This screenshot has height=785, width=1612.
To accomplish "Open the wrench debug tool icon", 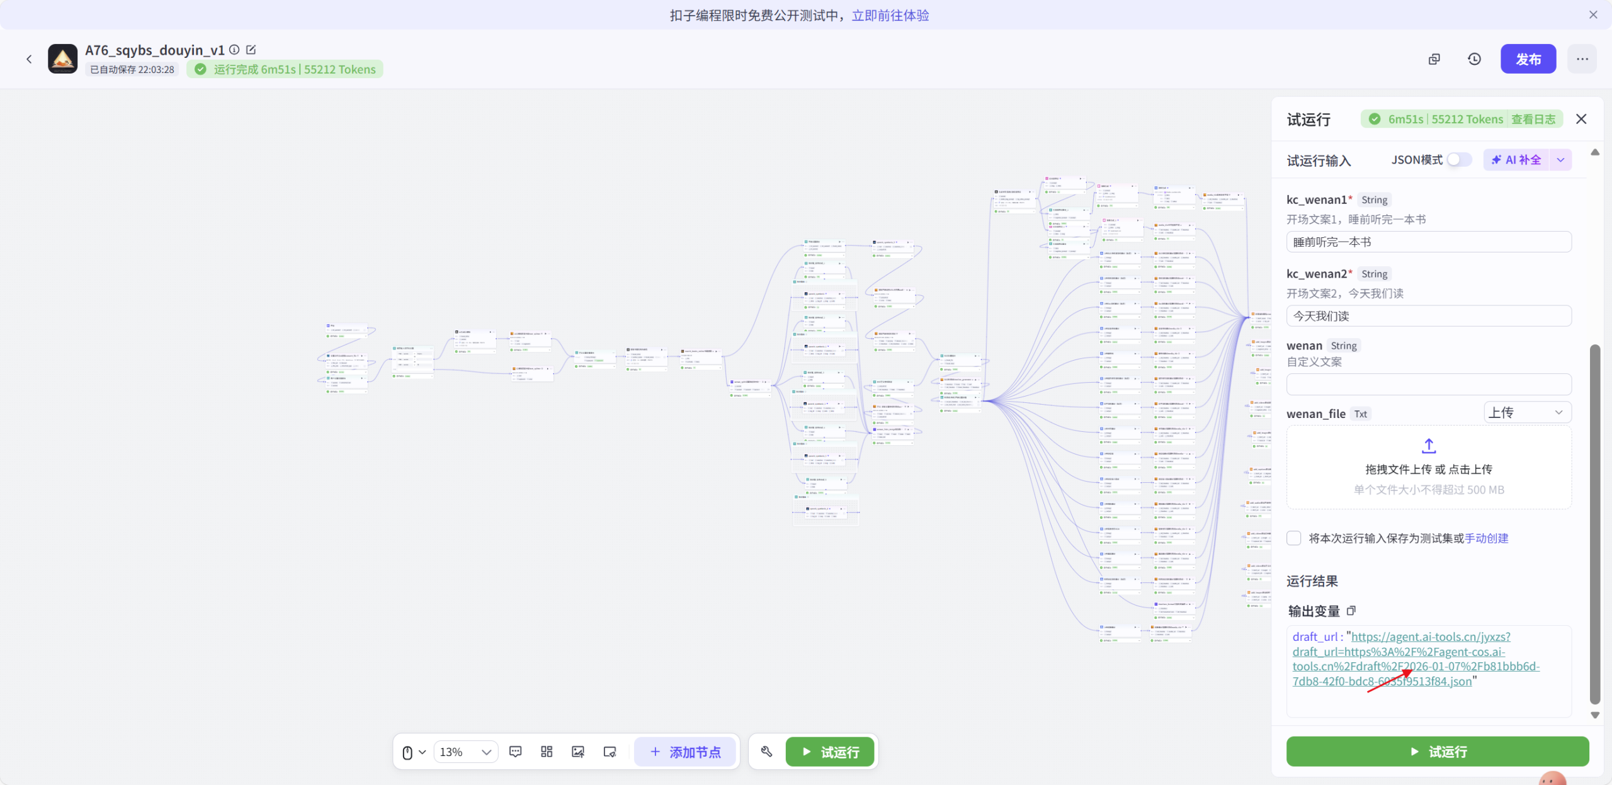I will click(766, 752).
